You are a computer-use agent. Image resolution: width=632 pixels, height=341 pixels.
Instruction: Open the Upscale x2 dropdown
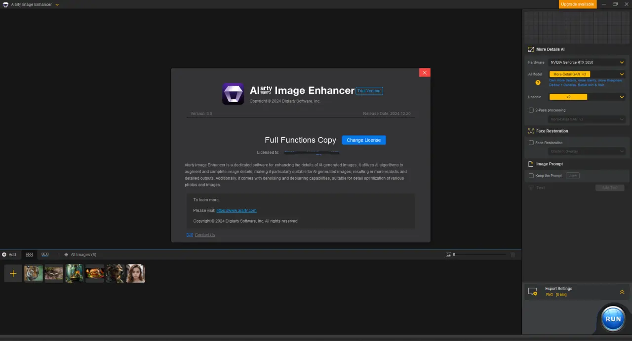pos(587,97)
